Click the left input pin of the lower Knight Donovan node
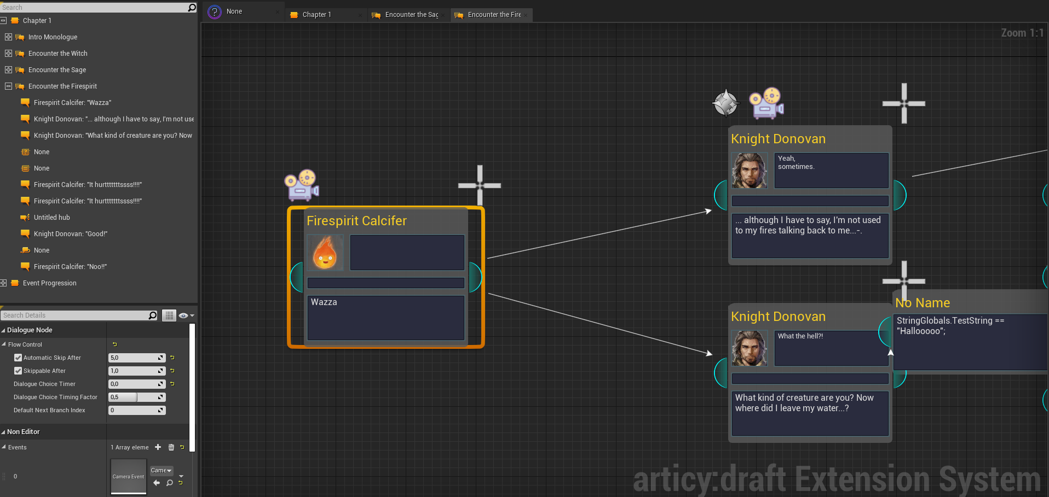The width and height of the screenshot is (1049, 497). pyautogui.click(x=721, y=373)
